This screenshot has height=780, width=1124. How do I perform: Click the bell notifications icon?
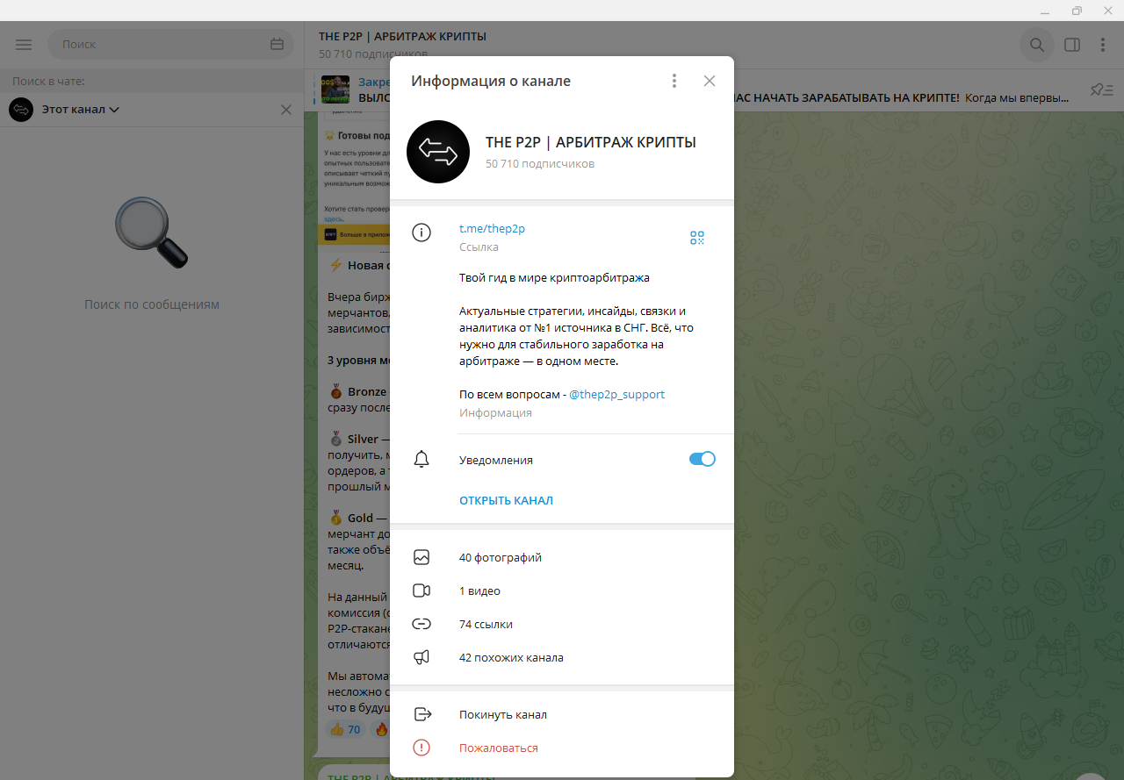click(x=421, y=459)
